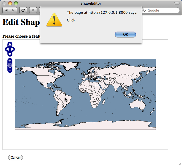Reload the current page

(23, 10)
